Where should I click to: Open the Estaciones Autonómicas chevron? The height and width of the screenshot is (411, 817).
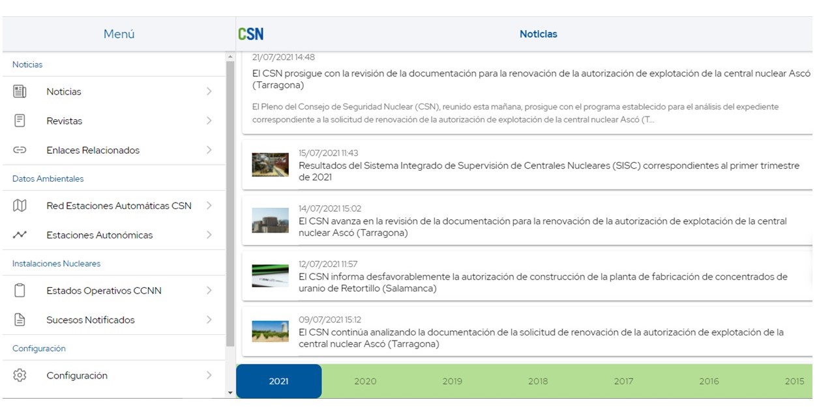[209, 234]
